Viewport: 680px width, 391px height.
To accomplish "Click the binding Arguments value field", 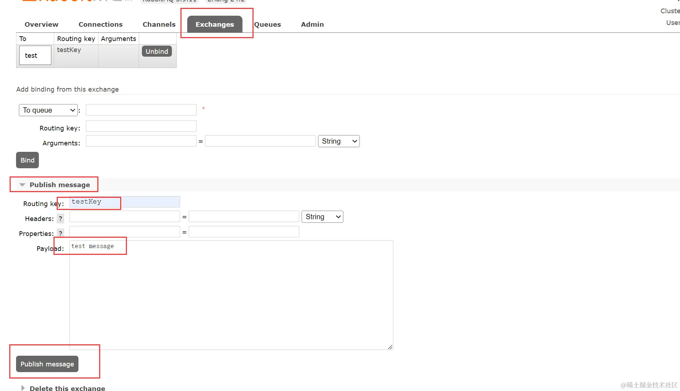I will [x=260, y=141].
